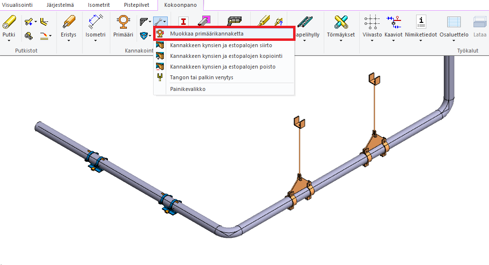Choose Muokkaa primäärikannaketta menu entry
489x265 pixels.
coord(224,34)
